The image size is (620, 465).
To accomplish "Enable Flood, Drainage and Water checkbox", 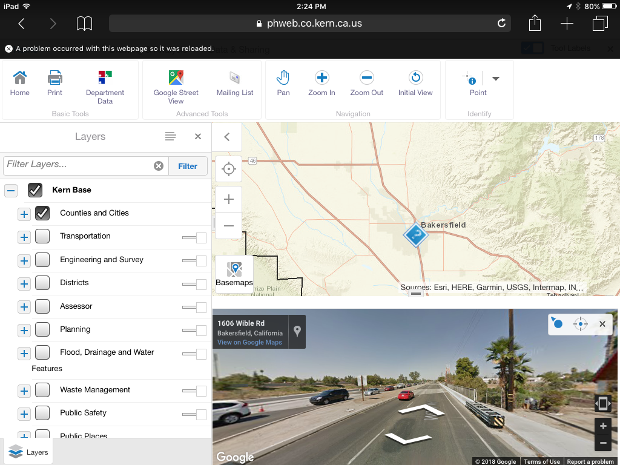I will (42, 352).
